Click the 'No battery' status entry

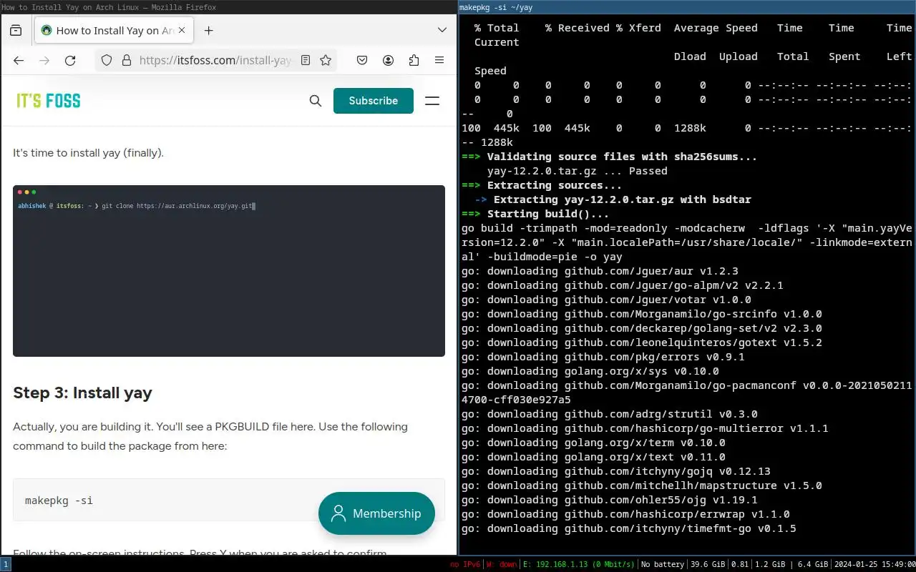pos(663,565)
